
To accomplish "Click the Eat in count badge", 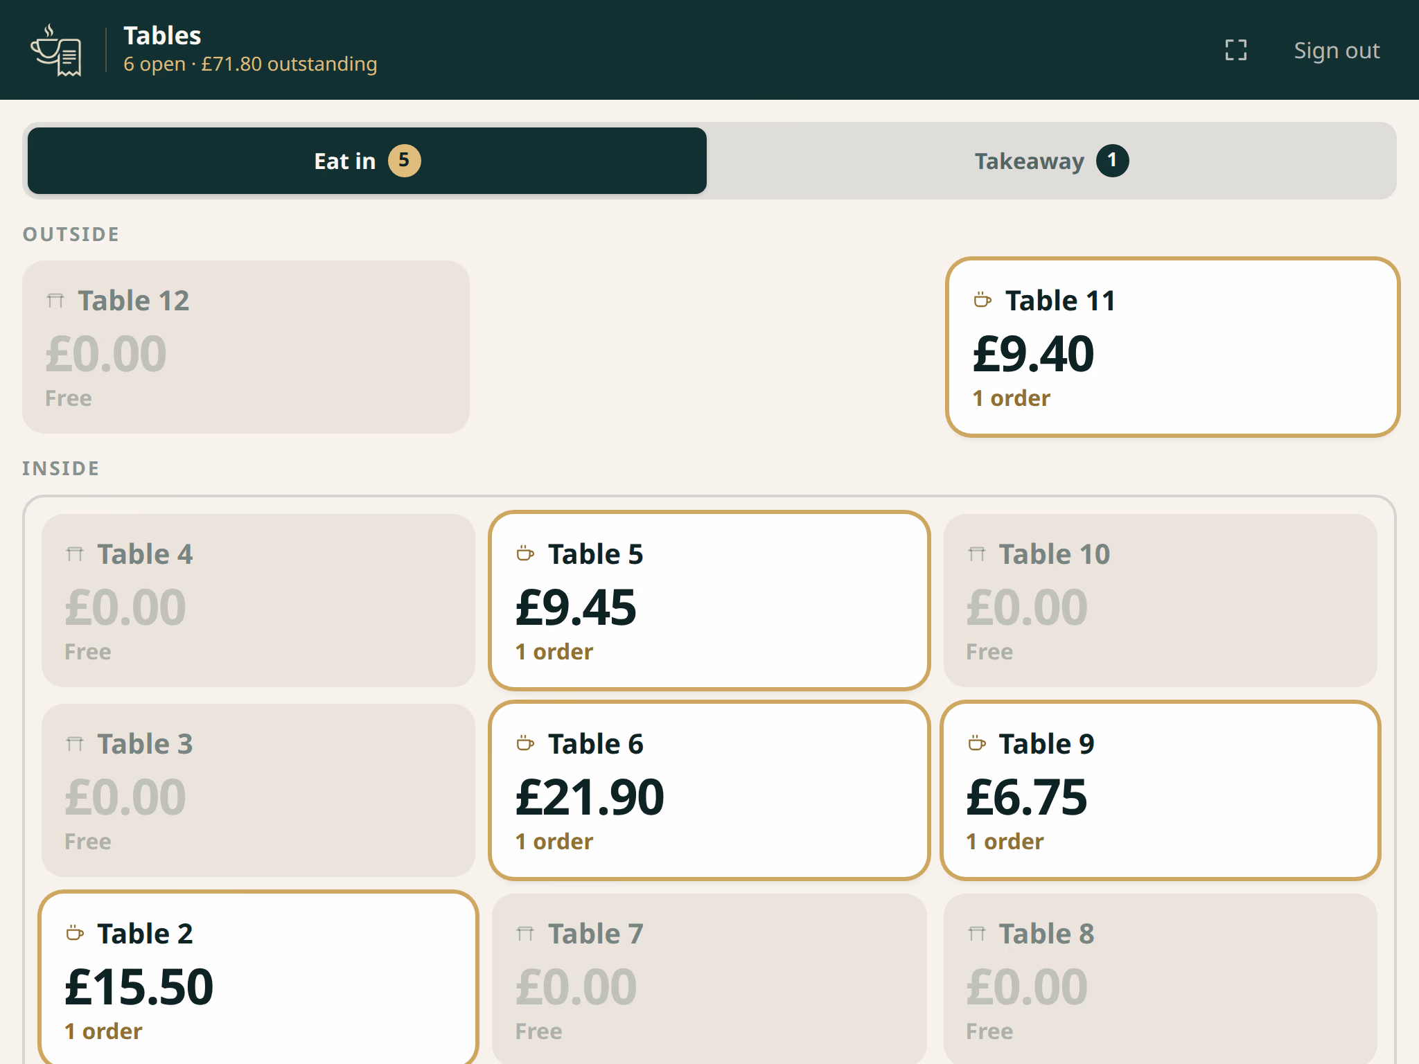I will pyautogui.click(x=404, y=161).
